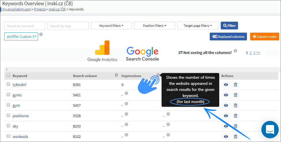Click info icon next to profile dropdown
Screen dimensions: 281x142
point(41,34)
